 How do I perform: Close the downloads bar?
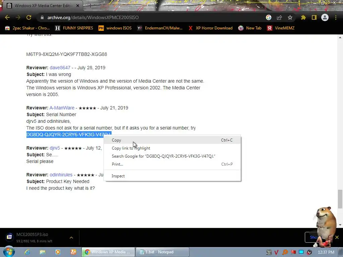[337, 237]
